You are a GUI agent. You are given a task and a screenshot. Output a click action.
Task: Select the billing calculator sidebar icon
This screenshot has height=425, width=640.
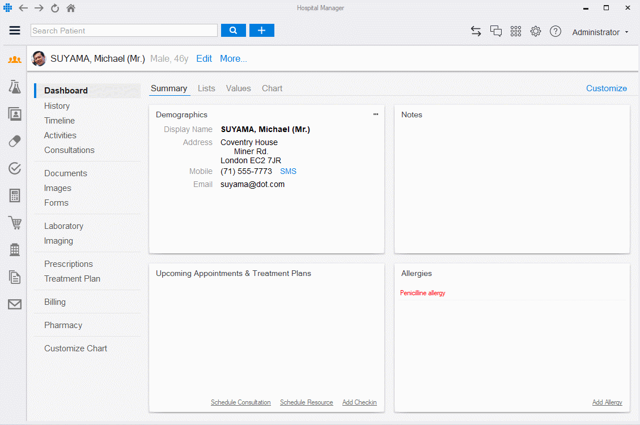tap(15, 195)
